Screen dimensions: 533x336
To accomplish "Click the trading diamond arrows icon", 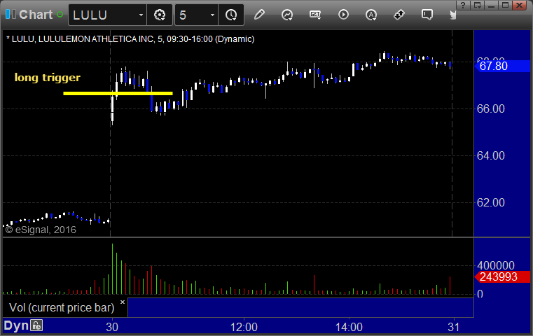I will [x=399, y=15].
